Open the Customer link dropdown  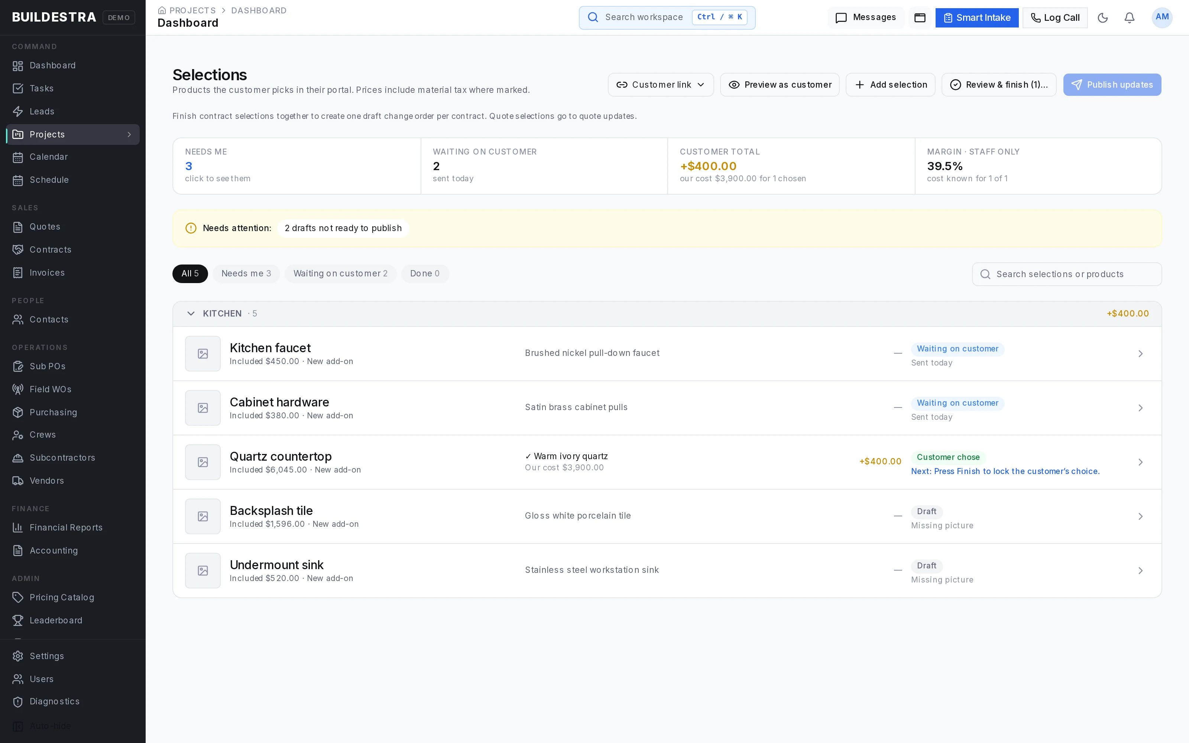coord(660,85)
